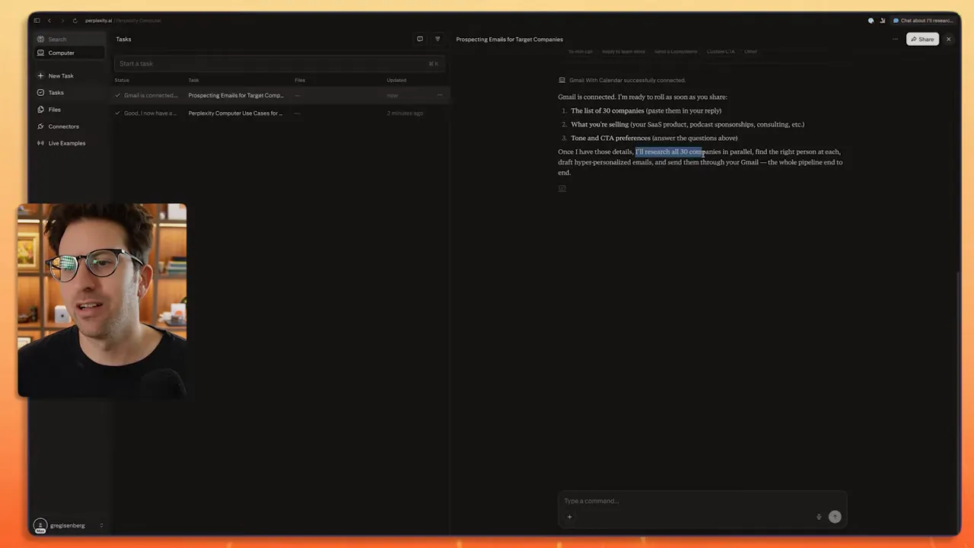Click the Files document icon in the sidebar
The image size is (974, 548).
tap(41, 110)
